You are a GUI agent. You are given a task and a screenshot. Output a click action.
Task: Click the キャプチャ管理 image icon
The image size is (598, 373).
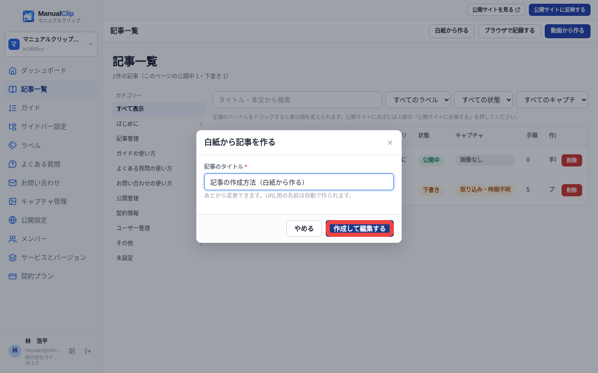click(x=13, y=201)
